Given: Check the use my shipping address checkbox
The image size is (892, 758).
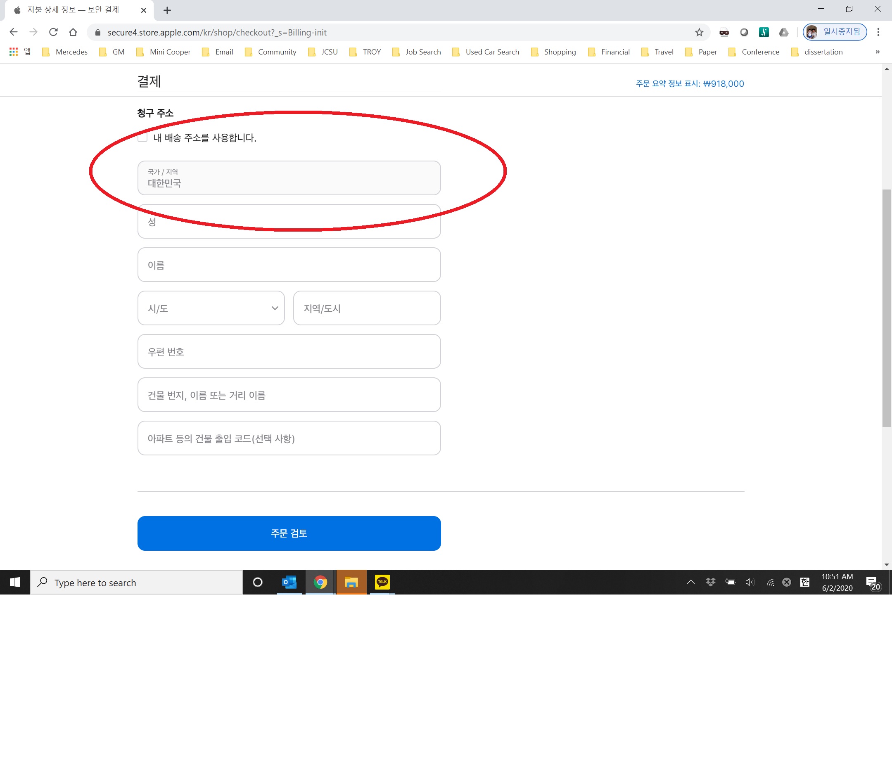Looking at the screenshot, I should 143,137.
